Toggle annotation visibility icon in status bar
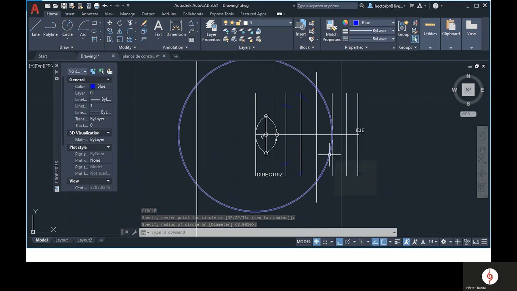Screen dimensions: 517x291 (406, 242)
